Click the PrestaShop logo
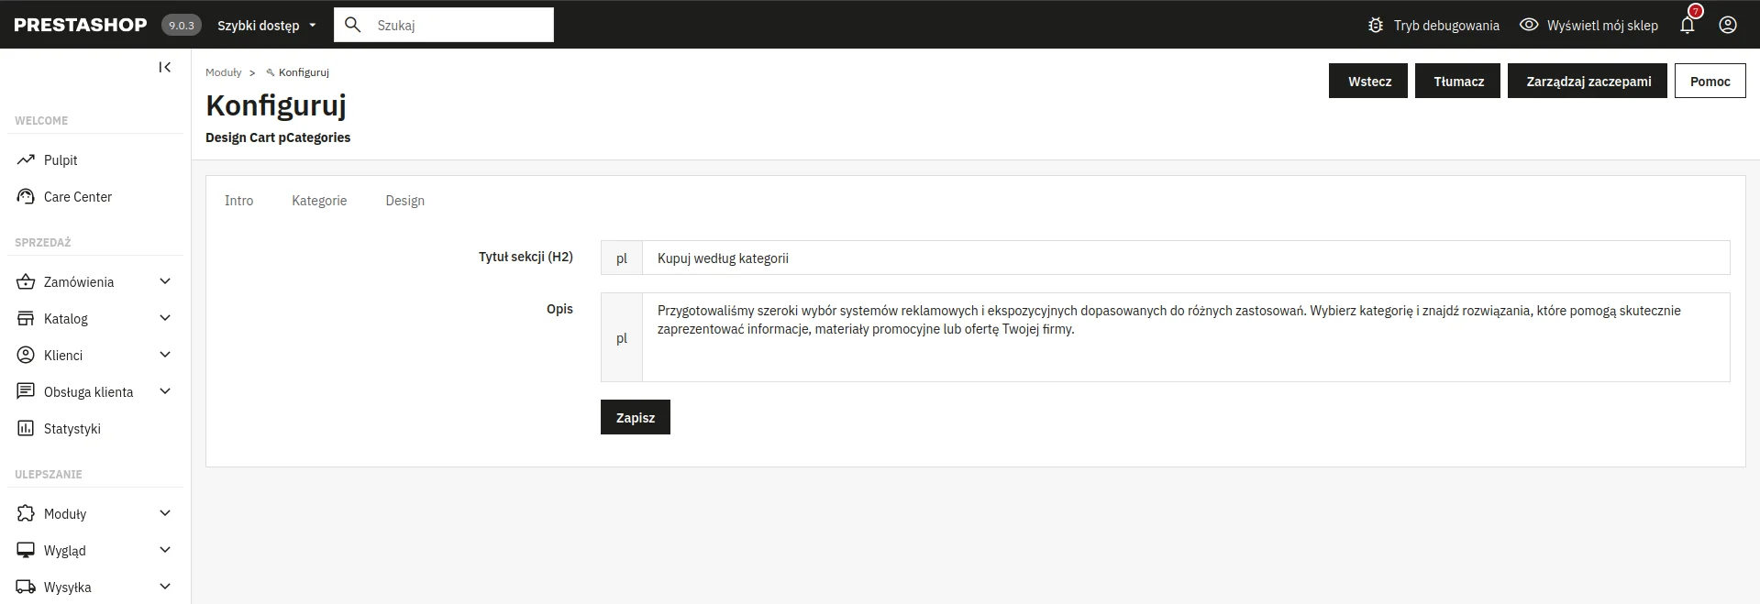The image size is (1760, 604). coord(81,25)
